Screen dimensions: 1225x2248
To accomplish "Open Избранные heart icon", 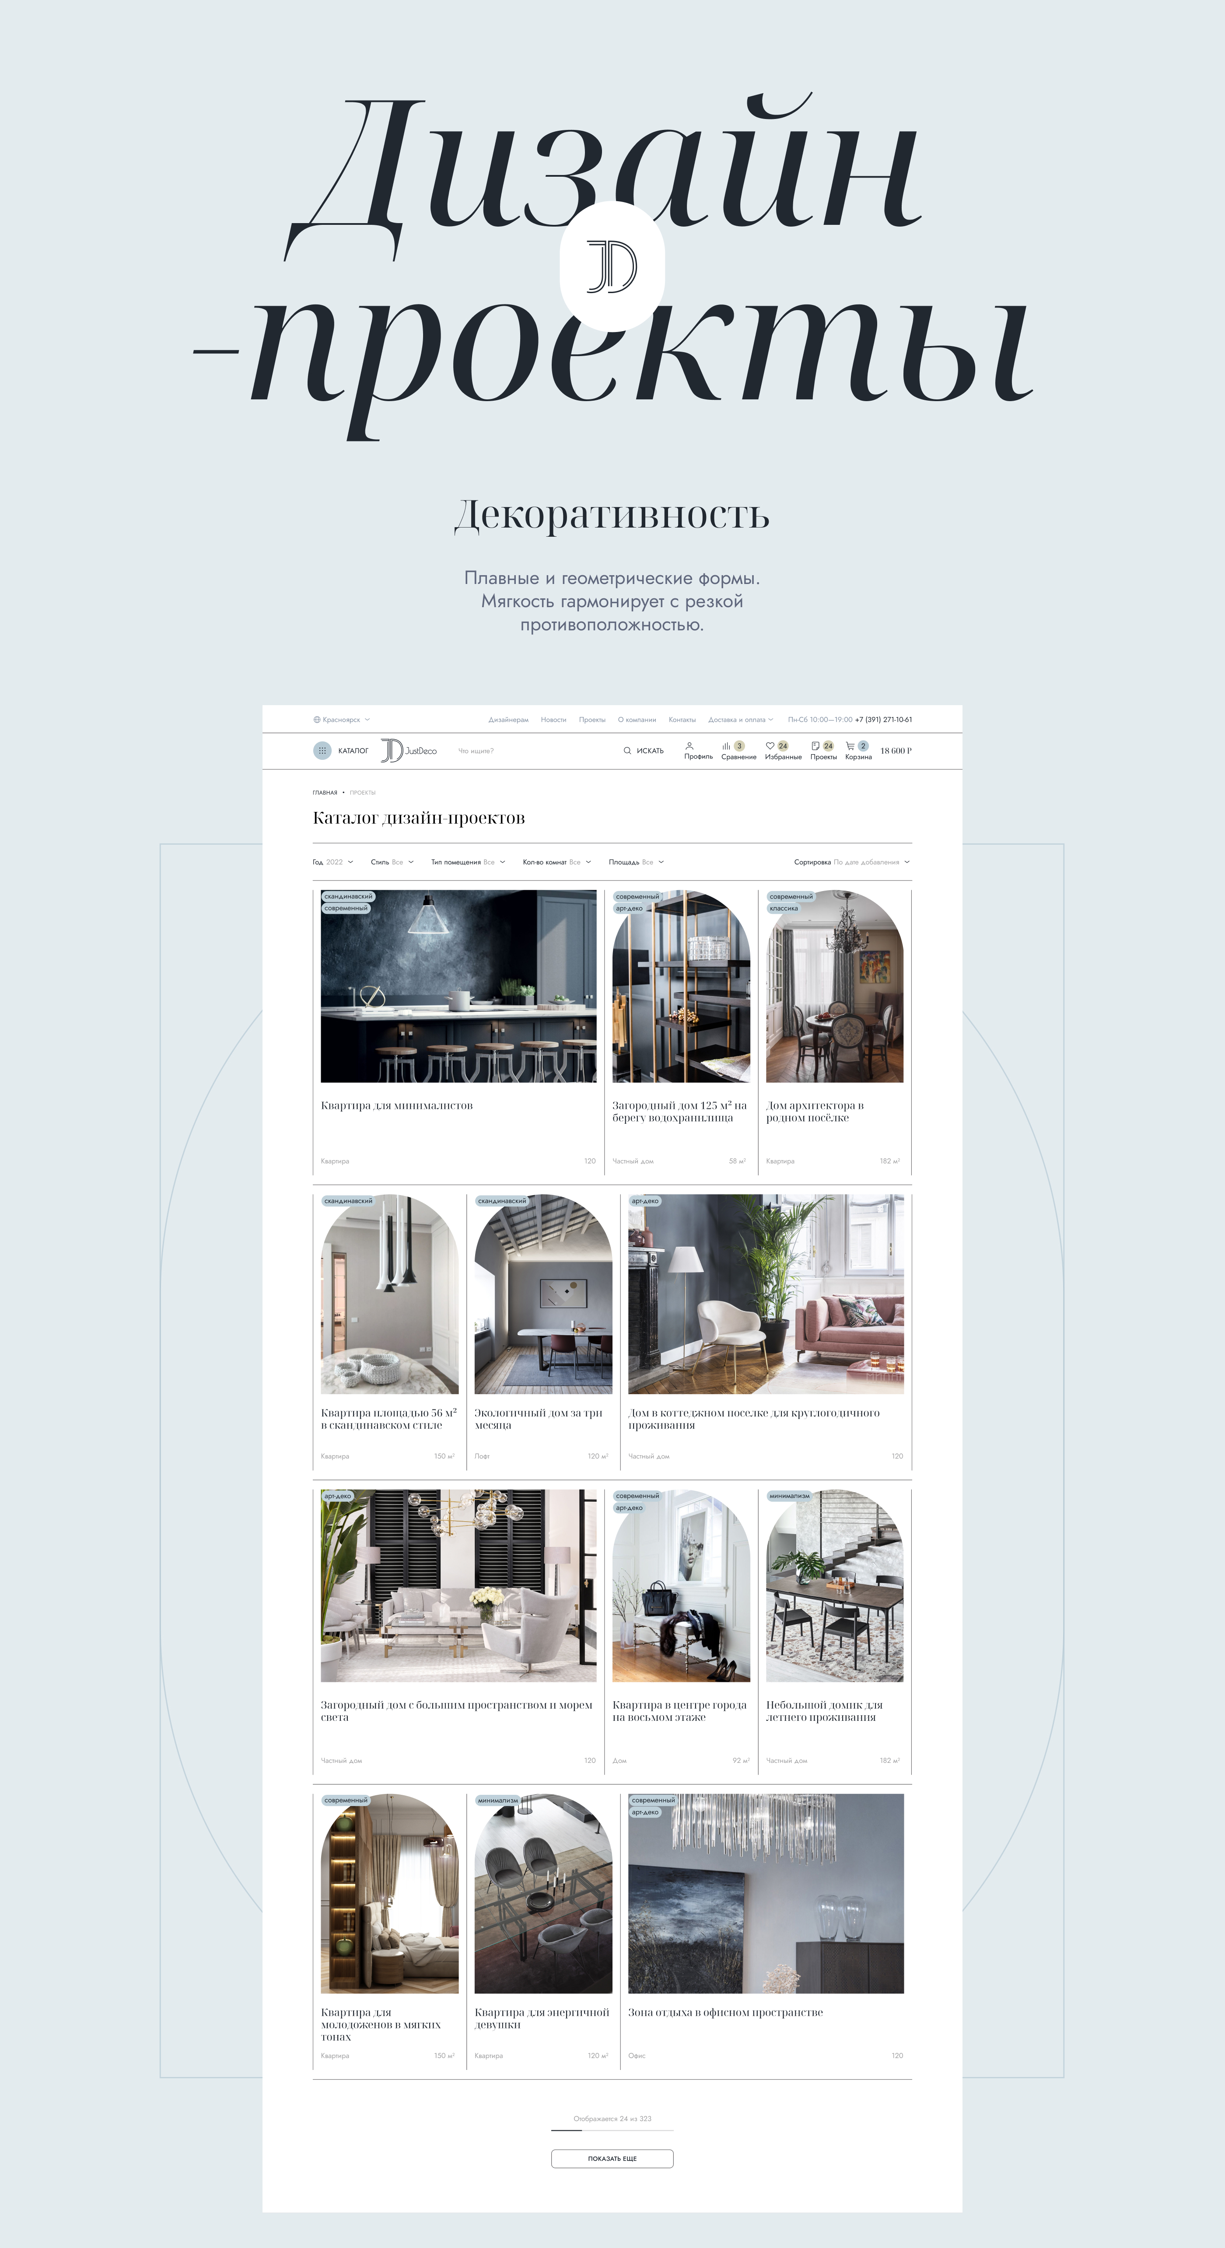I will click(x=770, y=746).
